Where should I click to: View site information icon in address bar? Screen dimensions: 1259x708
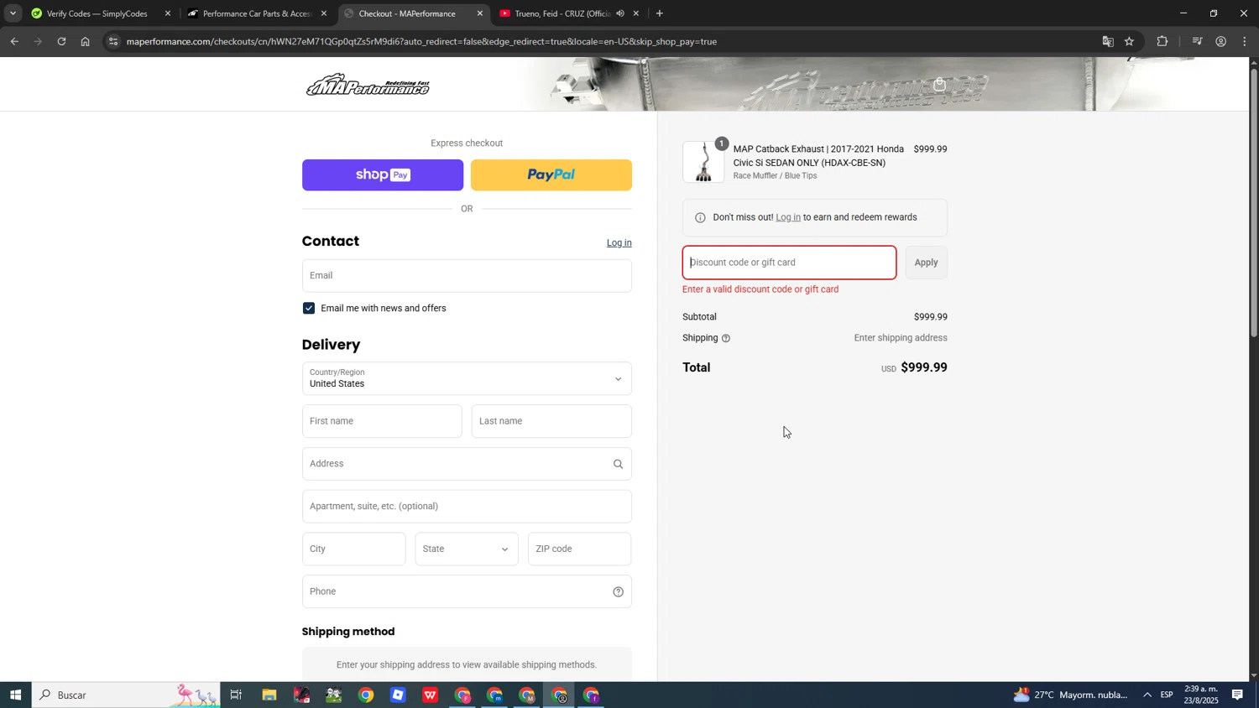[113, 41]
